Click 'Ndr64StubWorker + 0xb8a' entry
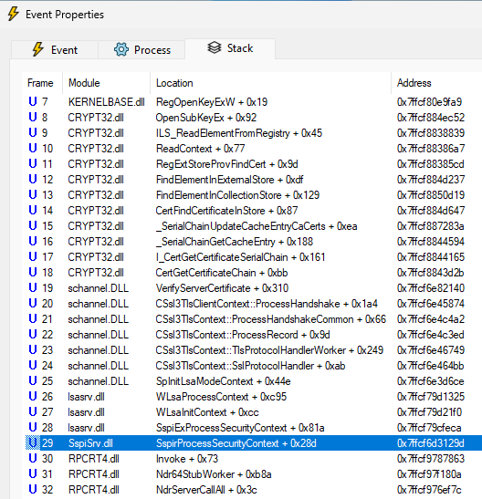The width and height of the screenshot is (482, 499). click(x=214, y=474)
